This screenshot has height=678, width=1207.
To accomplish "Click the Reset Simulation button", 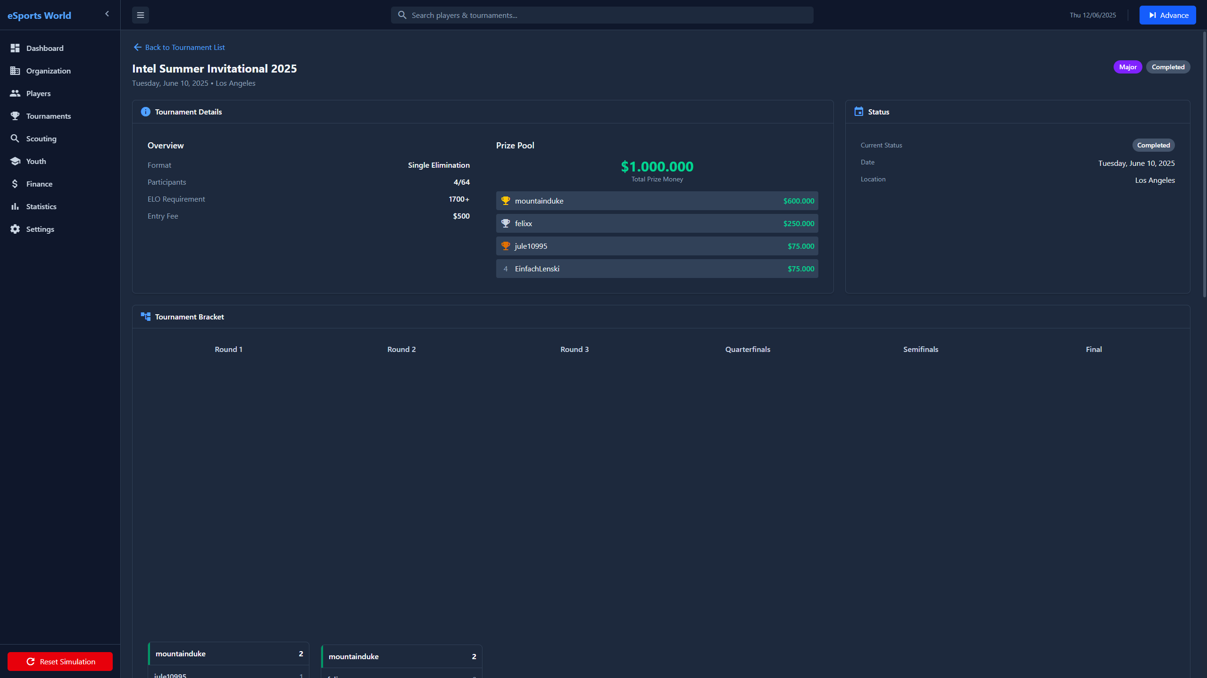I will (x=60, y=662).
